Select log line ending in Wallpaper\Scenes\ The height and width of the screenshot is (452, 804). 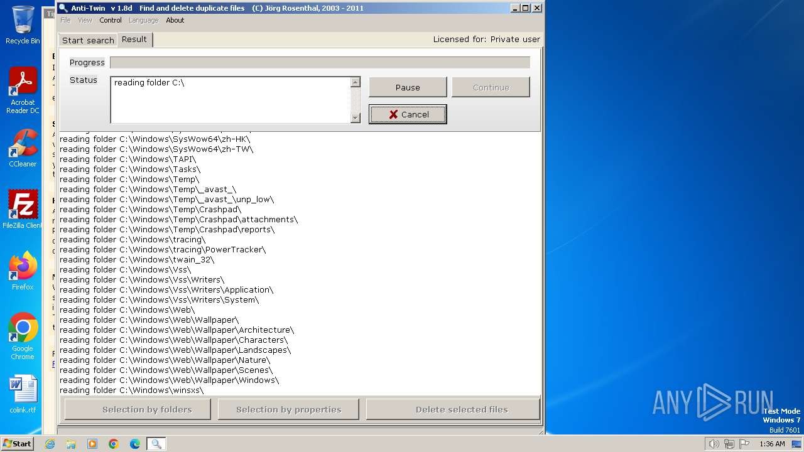[x=166, y=370]
